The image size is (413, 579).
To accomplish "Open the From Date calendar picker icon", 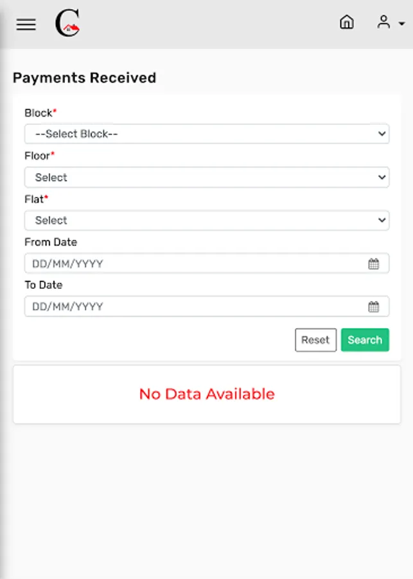I will pyautogui.click(x=373, y=263).
